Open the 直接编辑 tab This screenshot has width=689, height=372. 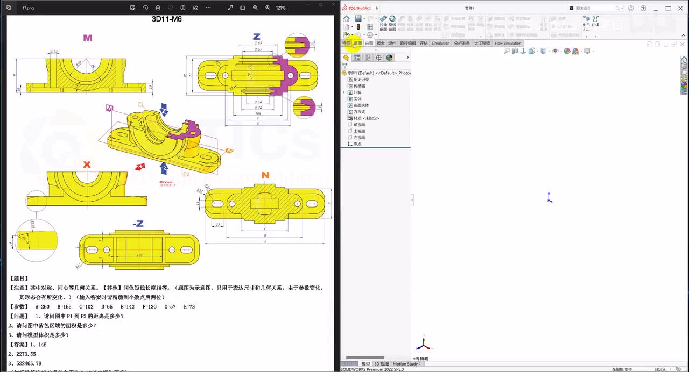407,43
